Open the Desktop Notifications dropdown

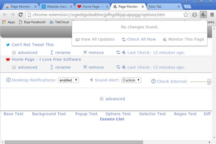pos(68,80)
